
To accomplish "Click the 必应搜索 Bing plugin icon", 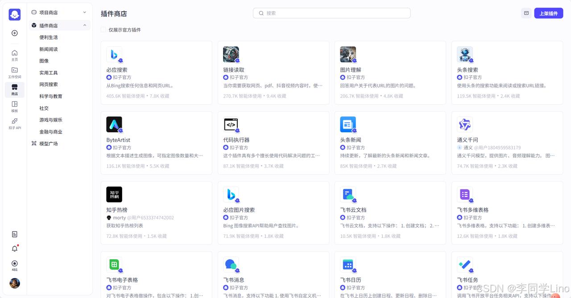I will tap(114, 55).
